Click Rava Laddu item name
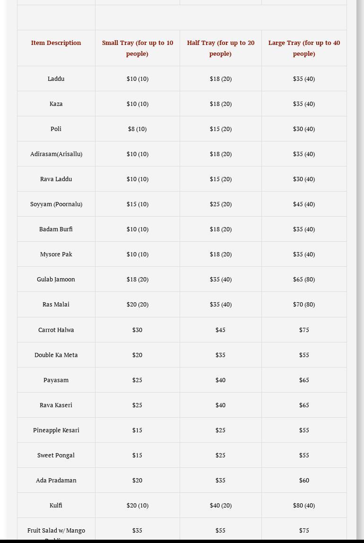This screenshot has width=364, height=543. (x=56, y=179)
